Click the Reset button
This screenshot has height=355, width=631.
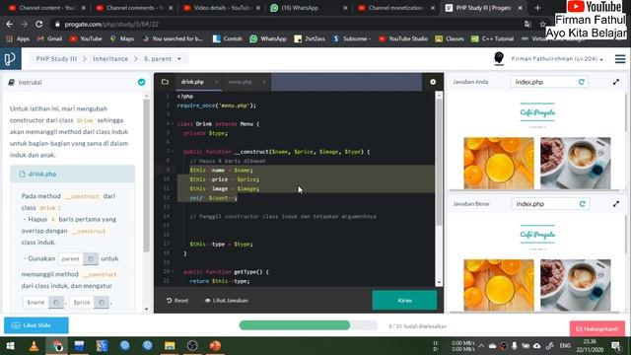click(x=177, y=300)
